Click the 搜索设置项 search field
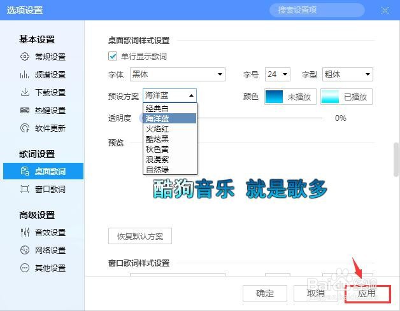Image resolution: width=400 pixels, height=311 pixels. point(317,10)
